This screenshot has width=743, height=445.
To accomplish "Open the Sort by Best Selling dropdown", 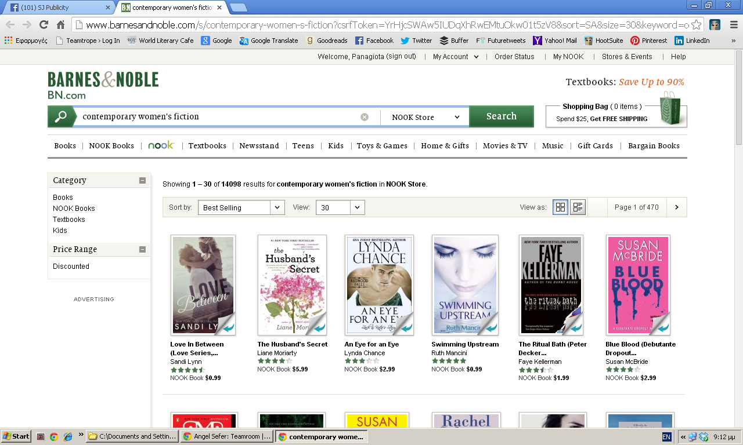I will tap(241, 207).
